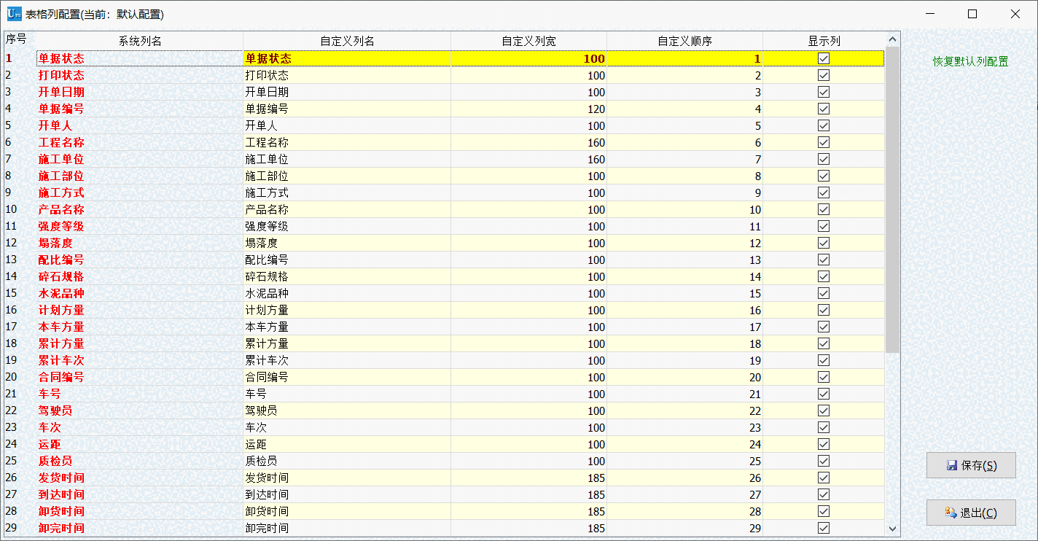
Task: Click the black 施工方式 custom name cell
Action: 347,192
